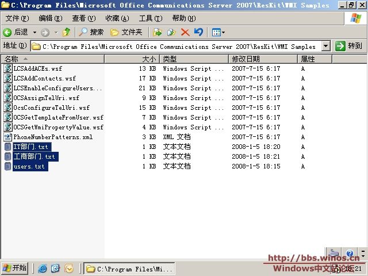This screenshot has width=368, height=276.
Task: Sort files by 修改日期 column header
Action: pyautogui.click(x=246, y=59)
